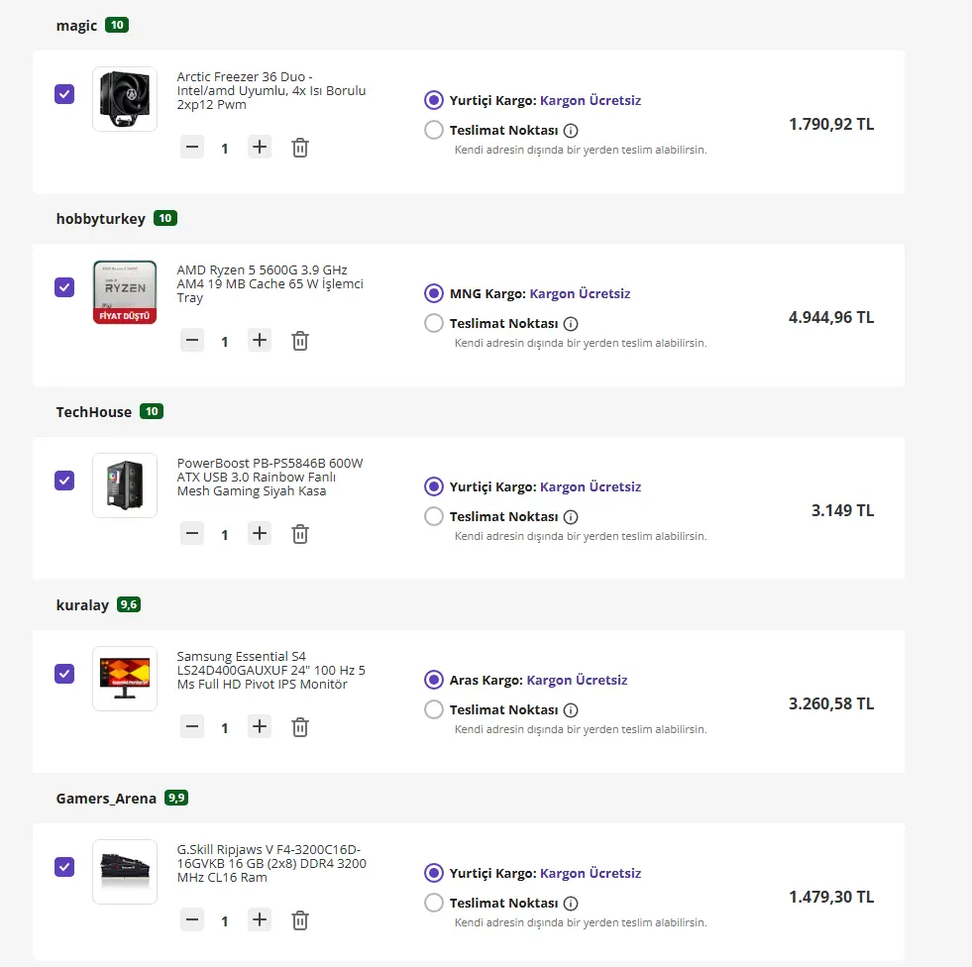Delete the Arctic Freezer 36 Duo item
This screenshot has width=972, height=967.
coord(300,148)
